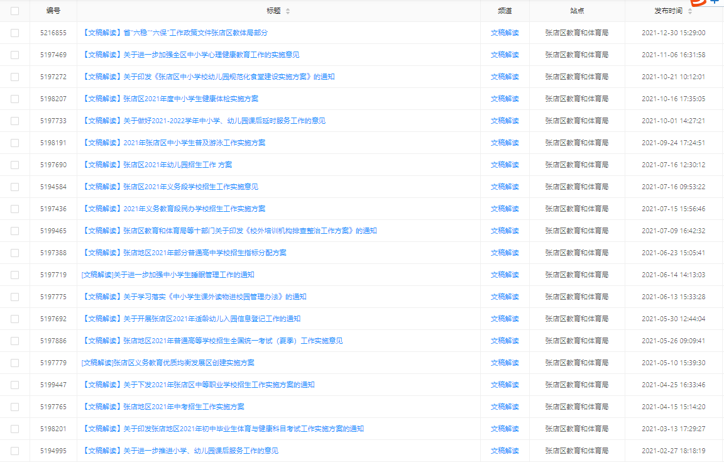Click 文稿解读 channel link in row 5197779

click(x=505, y=363)
